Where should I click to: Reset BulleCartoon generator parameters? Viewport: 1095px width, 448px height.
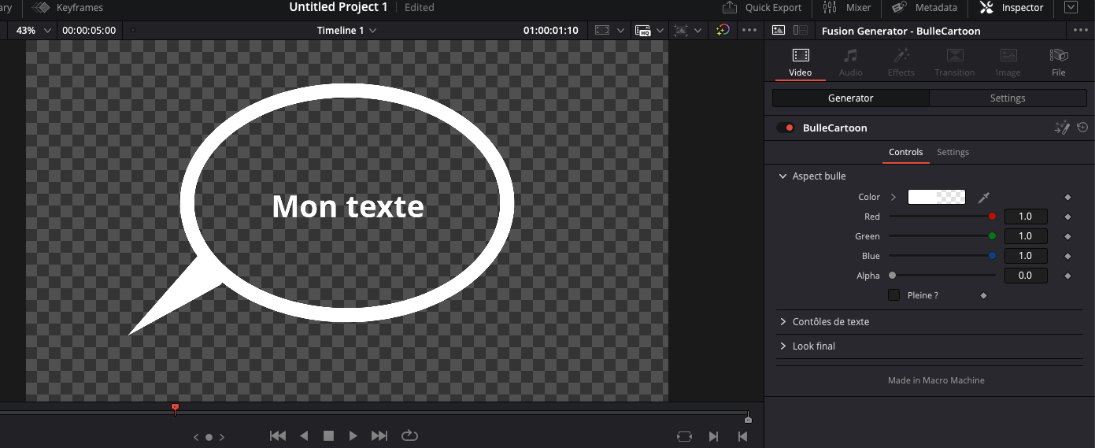[1082, 128]
